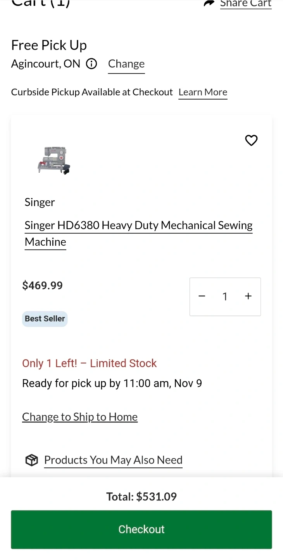The image size is (283, 560).
Task: Open the Singer sewing machine thumbnail
Action: [54, 160]
